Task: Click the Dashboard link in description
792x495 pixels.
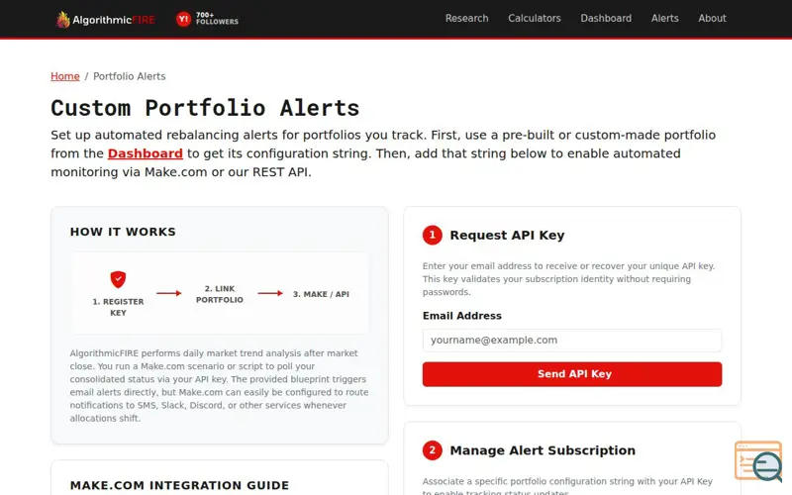Action: point(145,153)
